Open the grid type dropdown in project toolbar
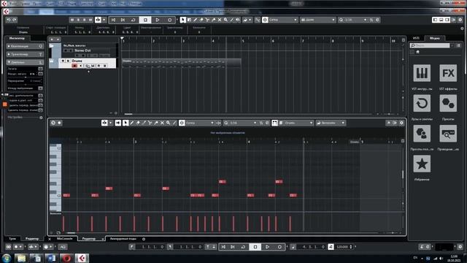 318,20
